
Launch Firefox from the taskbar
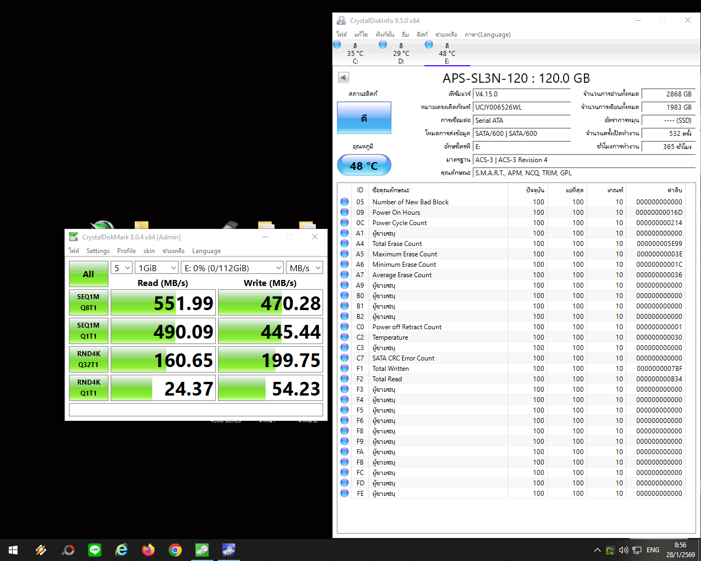pos(148,550)
